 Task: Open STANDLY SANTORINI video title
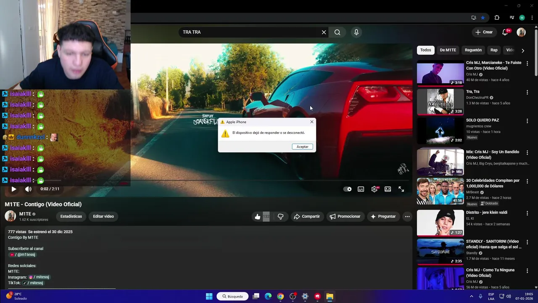(493, 244)
